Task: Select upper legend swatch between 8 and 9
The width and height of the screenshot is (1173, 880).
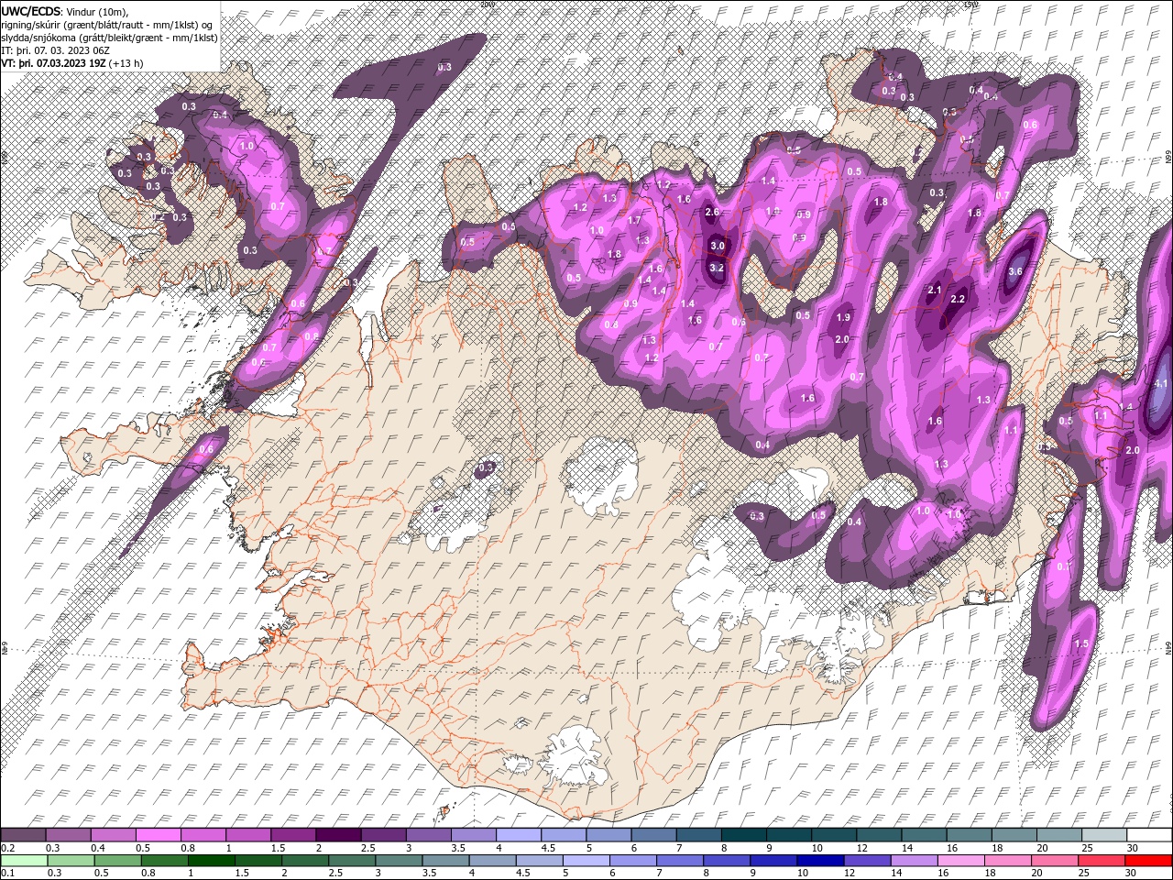Action: (744, 835)
